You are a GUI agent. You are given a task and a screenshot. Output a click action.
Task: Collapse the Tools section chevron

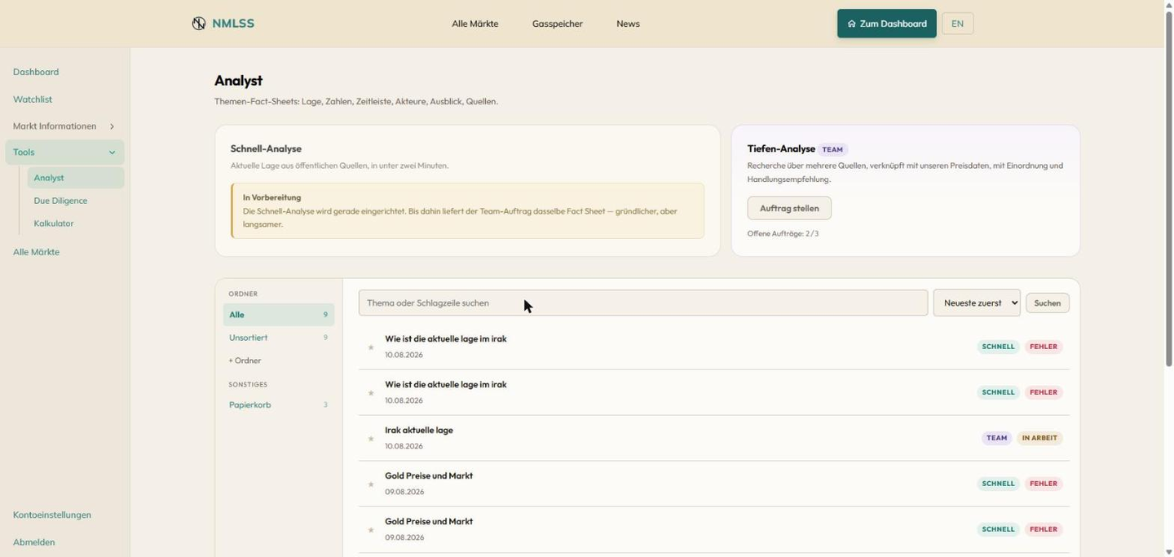112,153
